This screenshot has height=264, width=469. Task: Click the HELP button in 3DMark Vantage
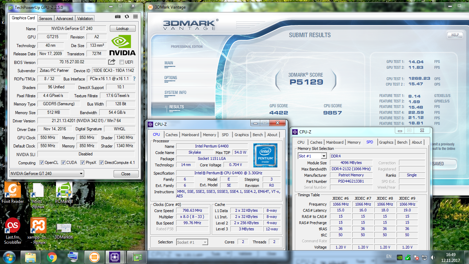point(455,35)
